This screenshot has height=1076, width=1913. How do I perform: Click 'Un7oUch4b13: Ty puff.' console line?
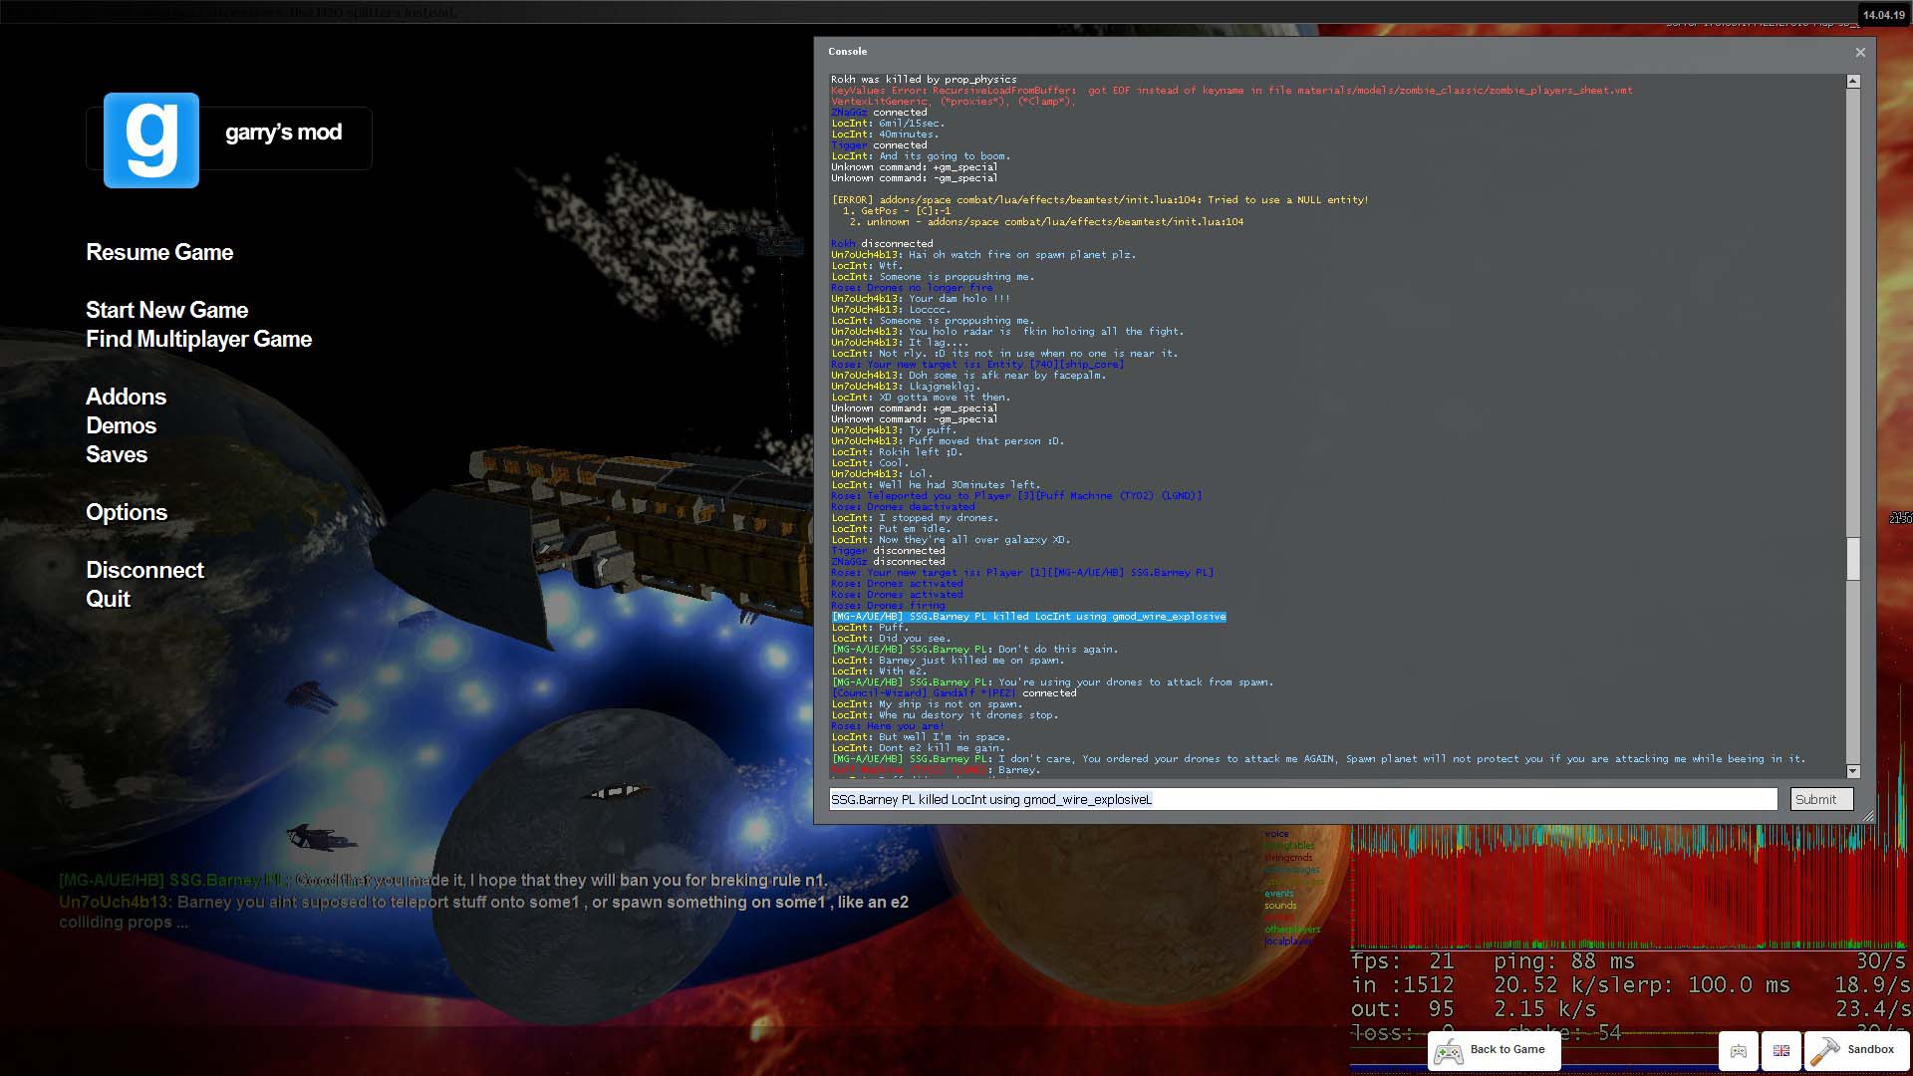coord(894,430)
